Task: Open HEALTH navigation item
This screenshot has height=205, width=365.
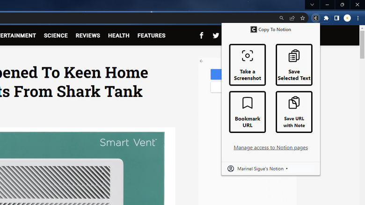Action: [x=119, y=36]
